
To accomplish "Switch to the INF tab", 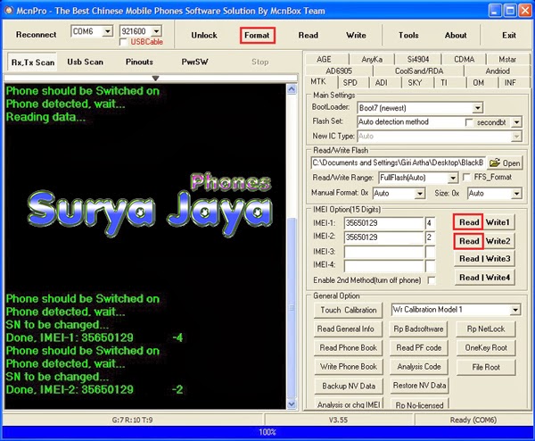I will pos(510,83).
